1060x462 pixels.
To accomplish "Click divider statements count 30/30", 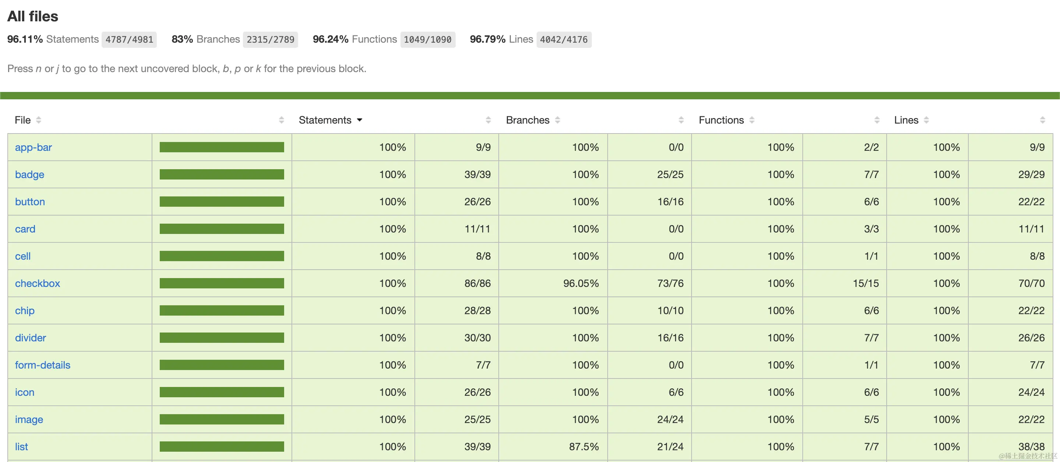I will [x=477, y=338].
